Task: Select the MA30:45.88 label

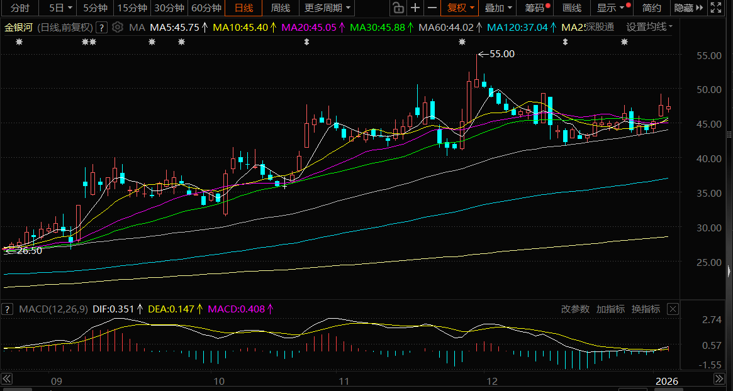Action: (378, 27)
